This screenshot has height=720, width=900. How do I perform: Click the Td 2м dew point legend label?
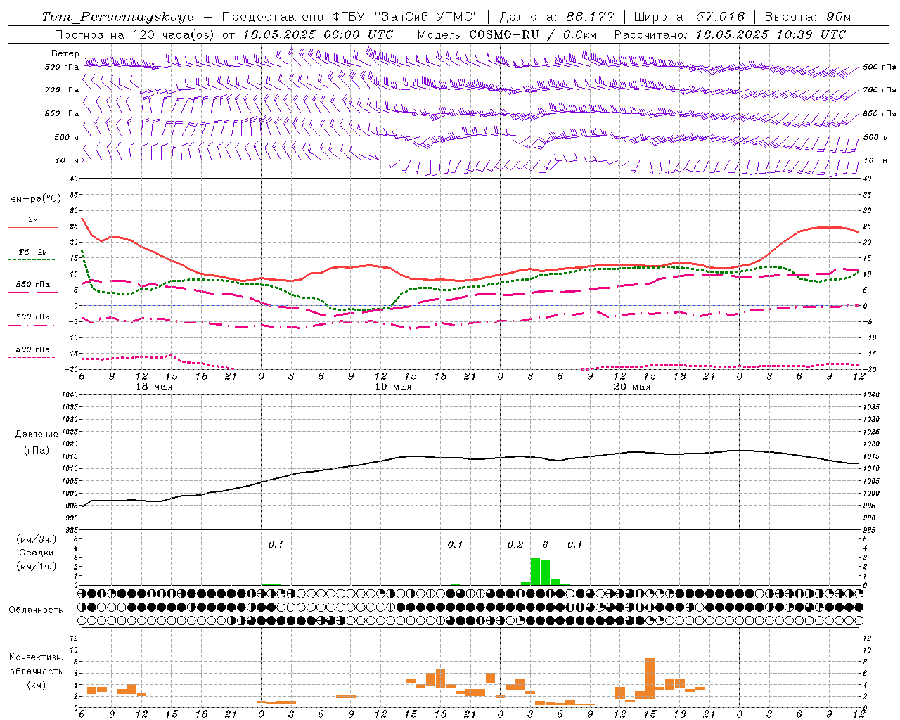pyautogui.click(x=33, y=252)
